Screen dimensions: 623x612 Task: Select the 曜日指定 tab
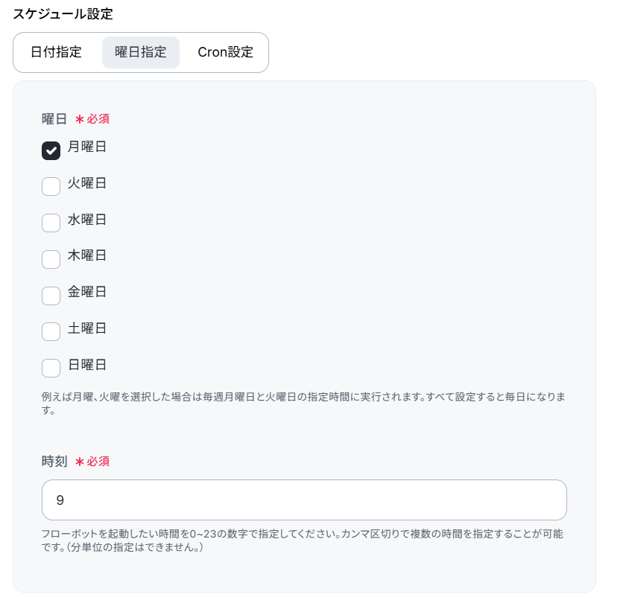point(141,52)
